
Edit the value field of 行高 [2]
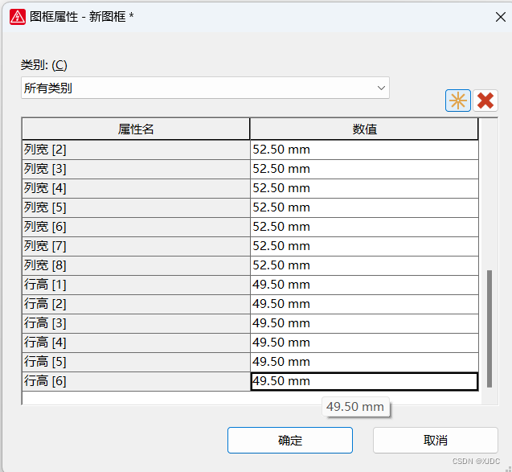tap(364, 304)
